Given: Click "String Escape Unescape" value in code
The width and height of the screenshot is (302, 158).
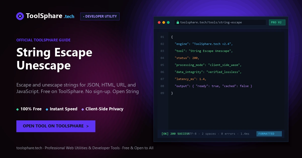Looking at the screenshot, I should click(x=210, y=51).
